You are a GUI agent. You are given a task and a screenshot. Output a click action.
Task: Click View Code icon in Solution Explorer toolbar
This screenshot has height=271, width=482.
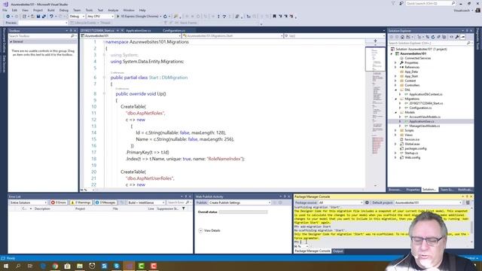[x=451, y=37]
